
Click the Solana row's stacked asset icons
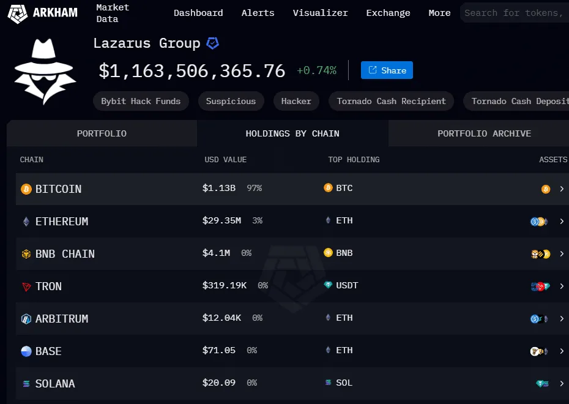point(543,384)
